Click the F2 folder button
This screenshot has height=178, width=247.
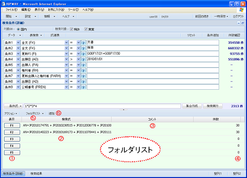pyautogui.click(x=12, y=132)
